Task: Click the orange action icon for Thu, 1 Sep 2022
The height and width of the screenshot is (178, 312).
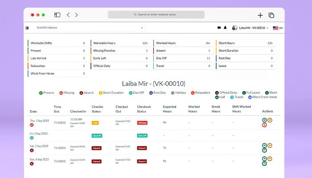Action: pos(270,120)
